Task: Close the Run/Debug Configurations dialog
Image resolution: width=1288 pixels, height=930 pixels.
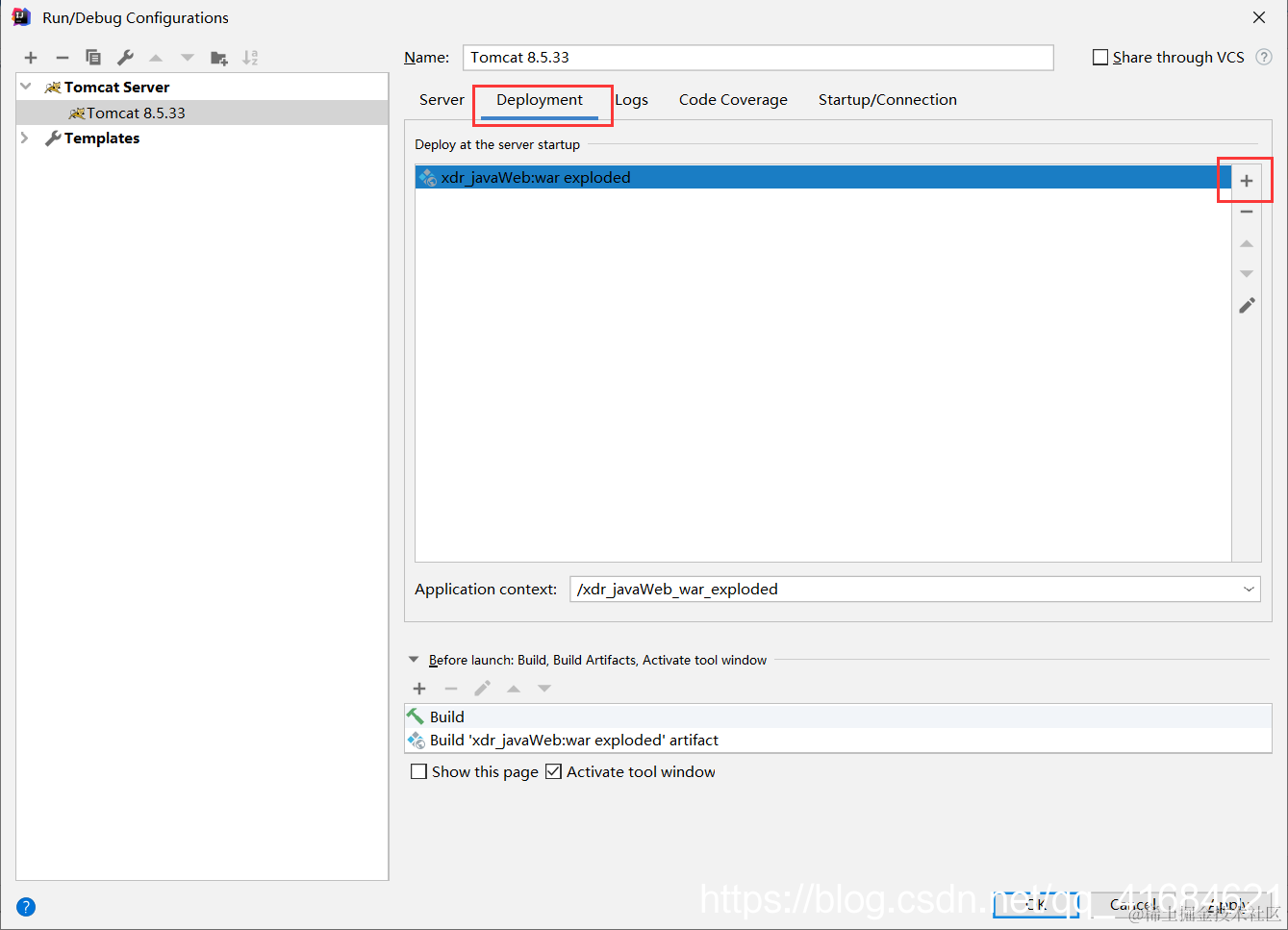Action: point(1259,17)
